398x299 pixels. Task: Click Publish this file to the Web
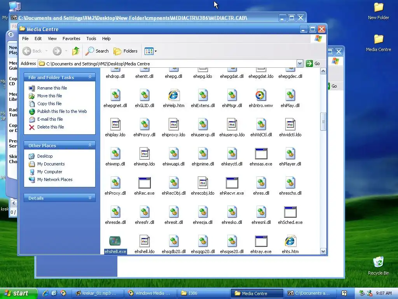(62, 111)
